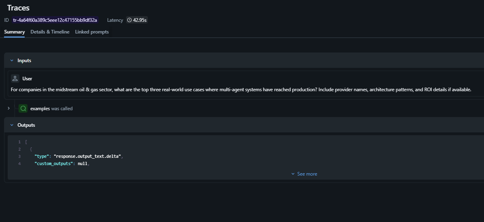
Task: Click the trace ID badge
Action: [55, 20]
